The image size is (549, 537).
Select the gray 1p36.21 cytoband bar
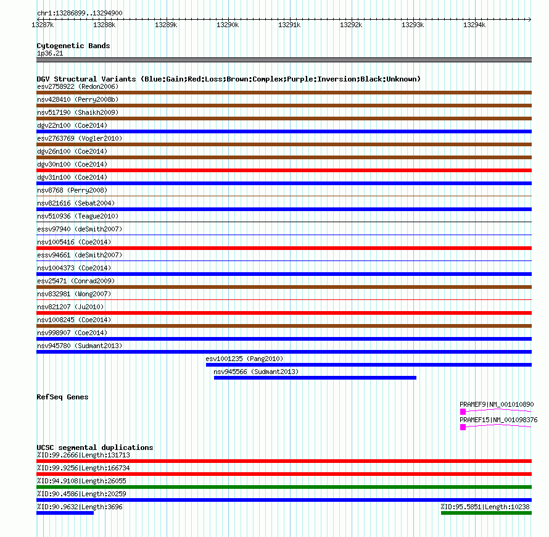[x=284, y=60]
